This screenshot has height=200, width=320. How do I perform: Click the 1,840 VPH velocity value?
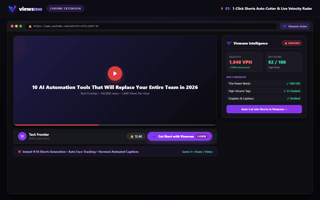(x=240, y=62)
